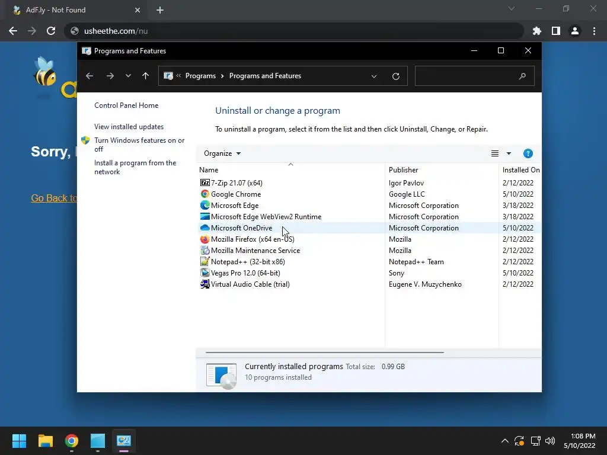
Task: Close the AdF.ly browser tab
Action: [x=138, y=10]
